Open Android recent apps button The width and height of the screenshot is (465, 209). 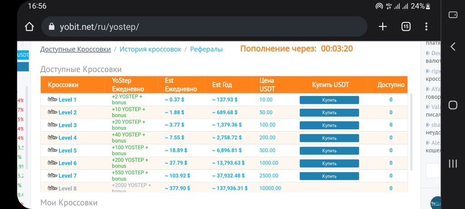pos(453,163)
